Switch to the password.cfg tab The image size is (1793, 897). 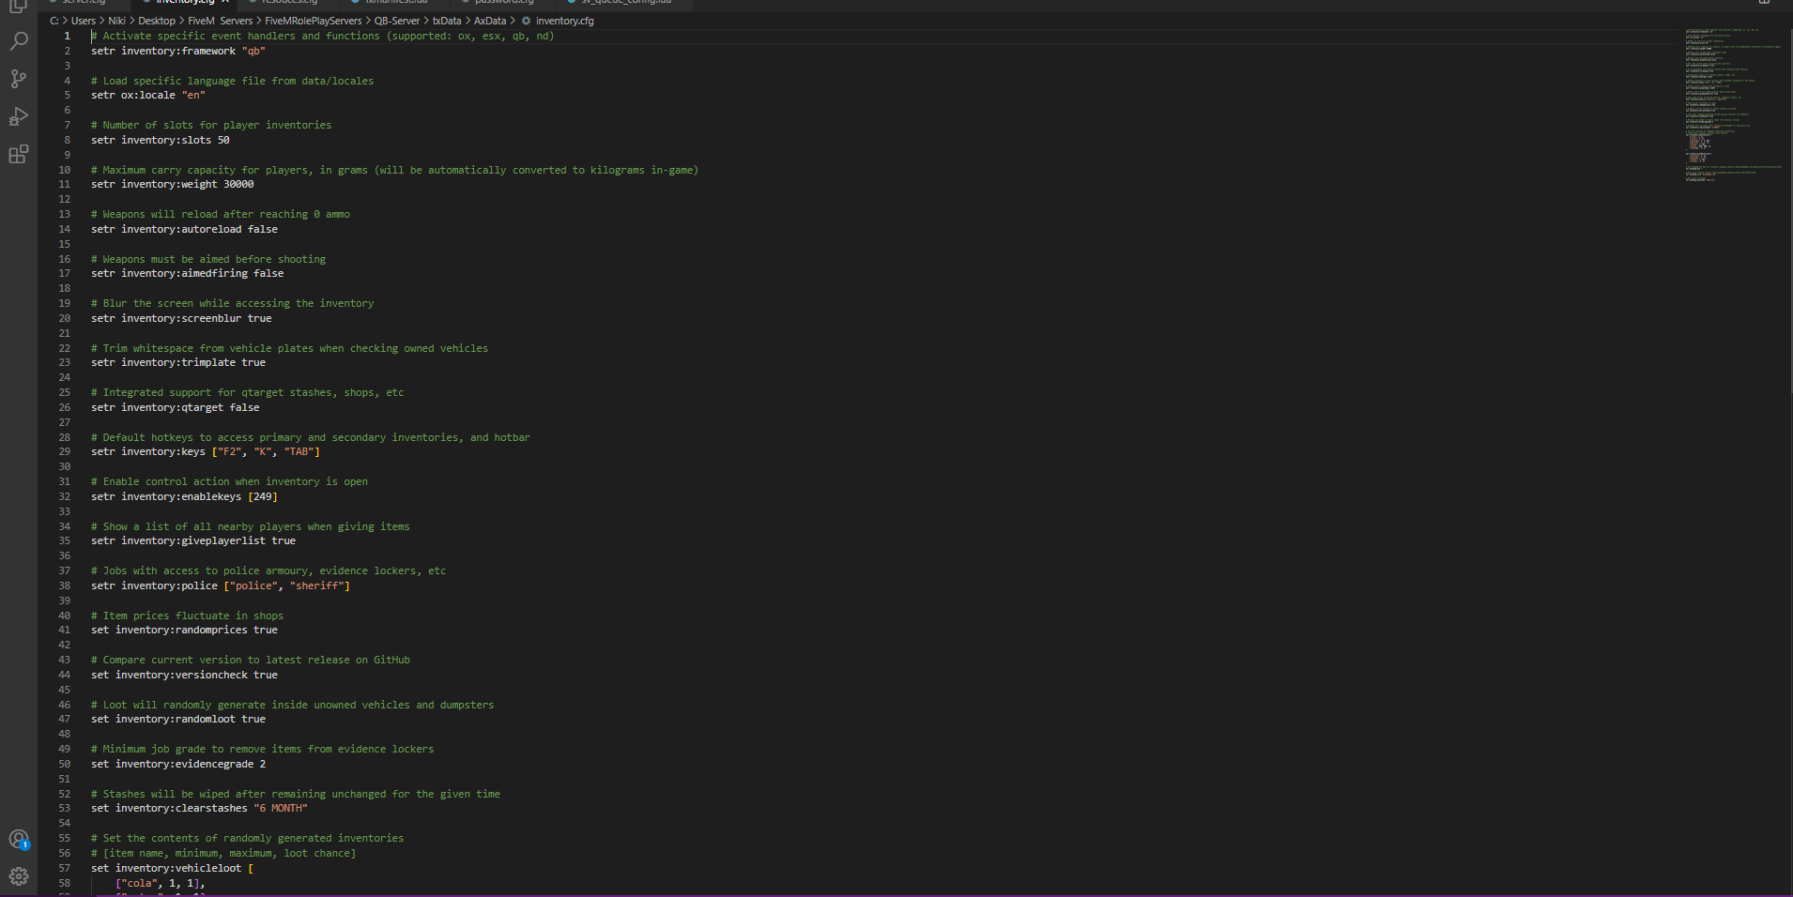[x=503, y=3]
